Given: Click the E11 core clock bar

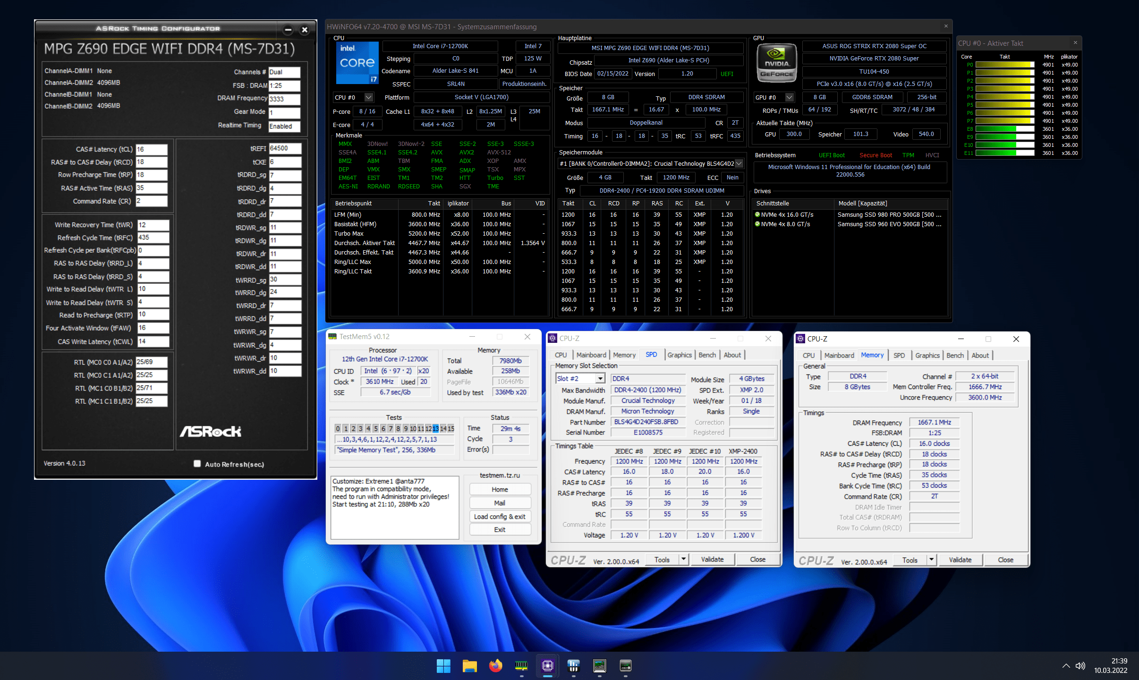Looking at the screenshot, I should pos(1004,153).
